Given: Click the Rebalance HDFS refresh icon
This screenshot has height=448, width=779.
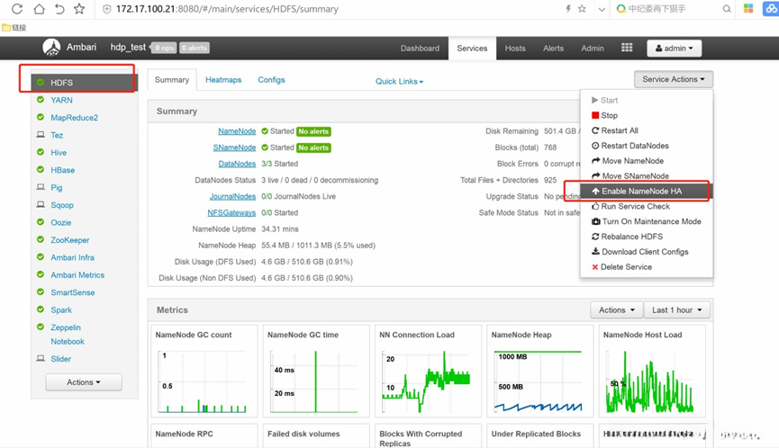Looking at the screenshot, I should point(595,237).
